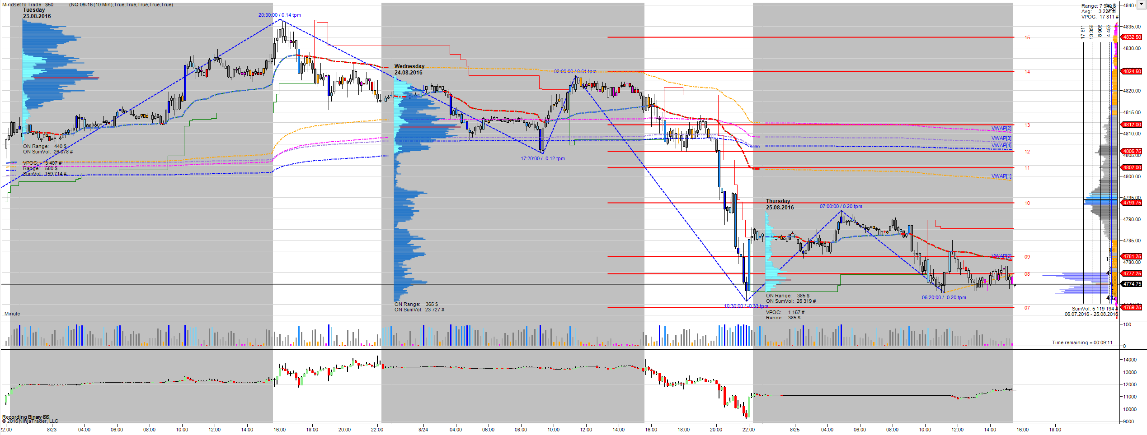Viewport: 1147px width, 435px height.
Task: Click the 'Minute' panel label
Action: 12,314
